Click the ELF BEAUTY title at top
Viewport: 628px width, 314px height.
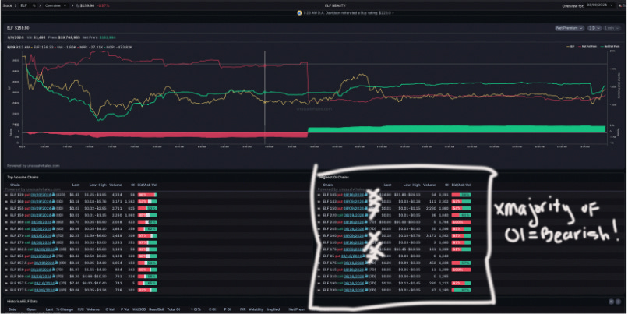[x=336, y=5]
